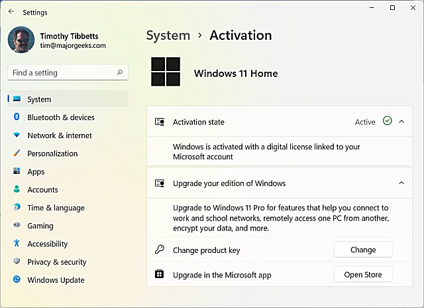This screenshot has height=308, width=424.
Task: Click Timothy Tibbetts profile picture
Action: click(x=21, y=40)
